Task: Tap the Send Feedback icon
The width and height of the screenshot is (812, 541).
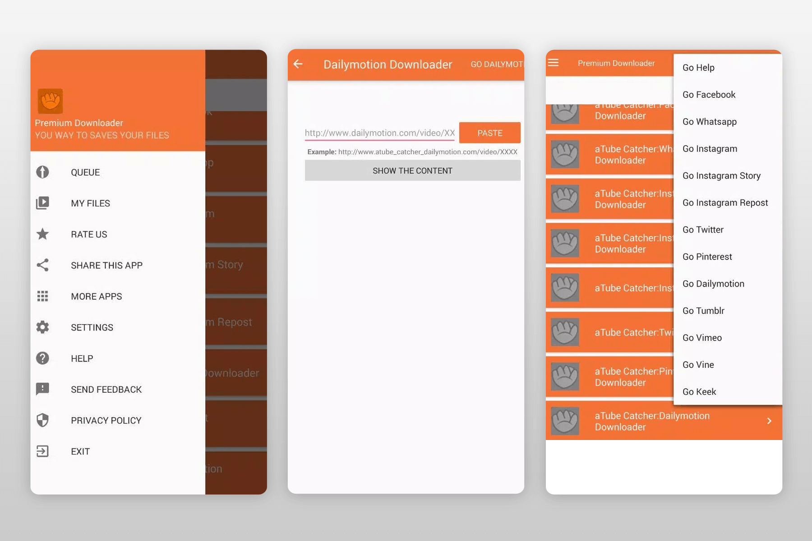Action: pos(42,389)
